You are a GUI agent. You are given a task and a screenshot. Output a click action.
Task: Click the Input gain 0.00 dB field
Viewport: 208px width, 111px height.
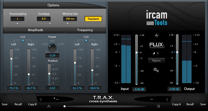coord(139,89)
